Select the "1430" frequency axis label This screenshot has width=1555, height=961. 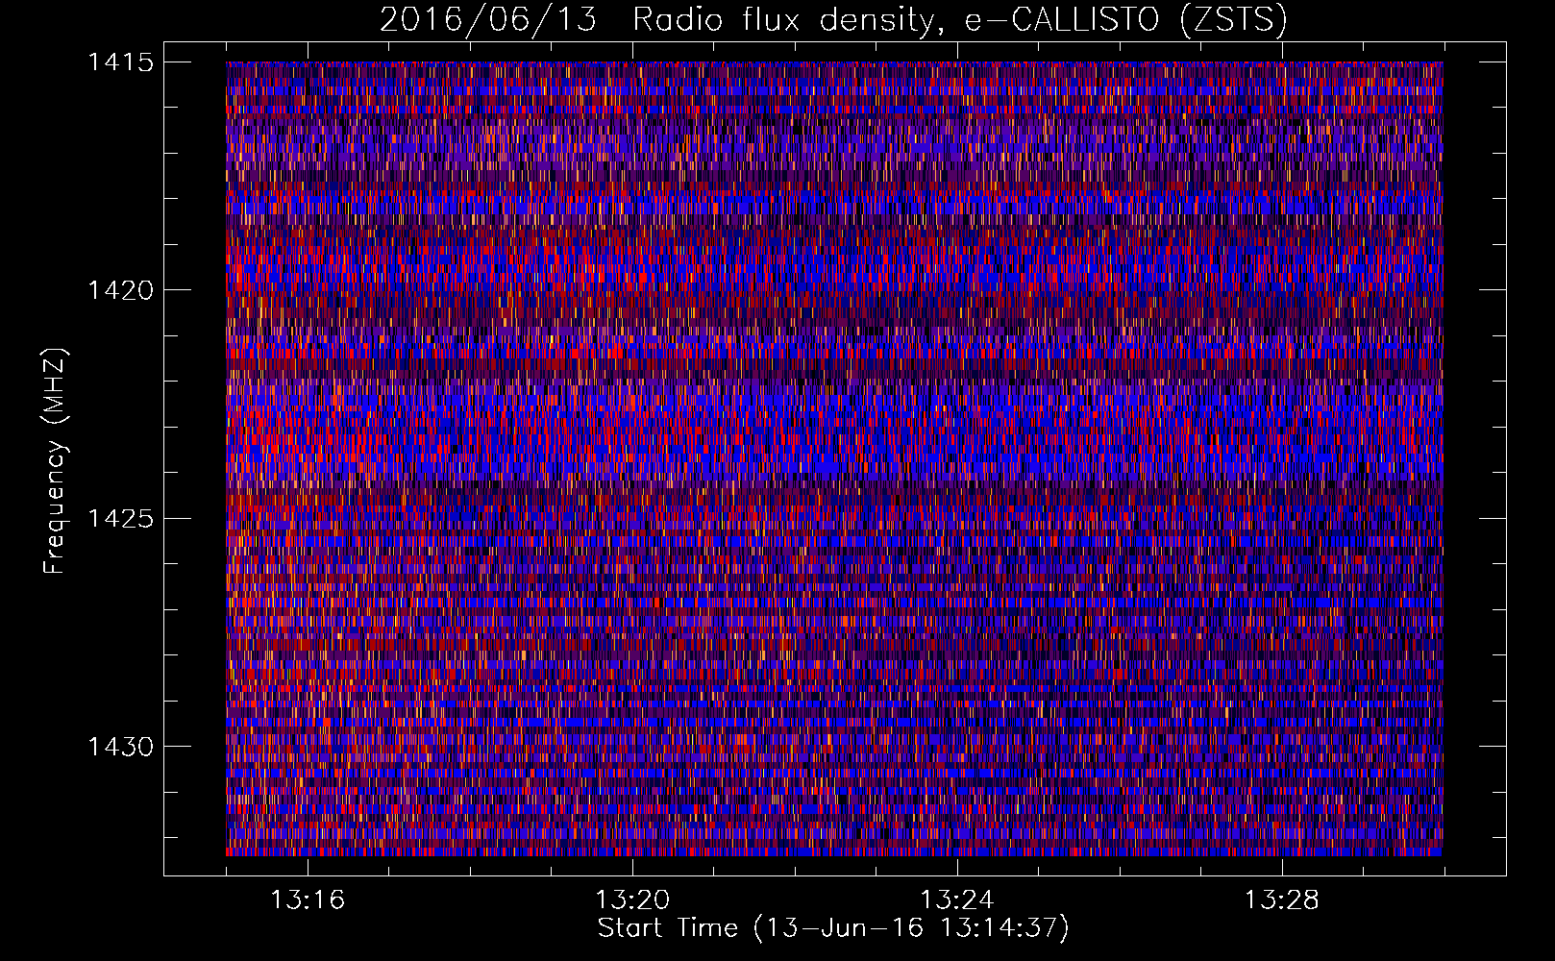point(121,746)
